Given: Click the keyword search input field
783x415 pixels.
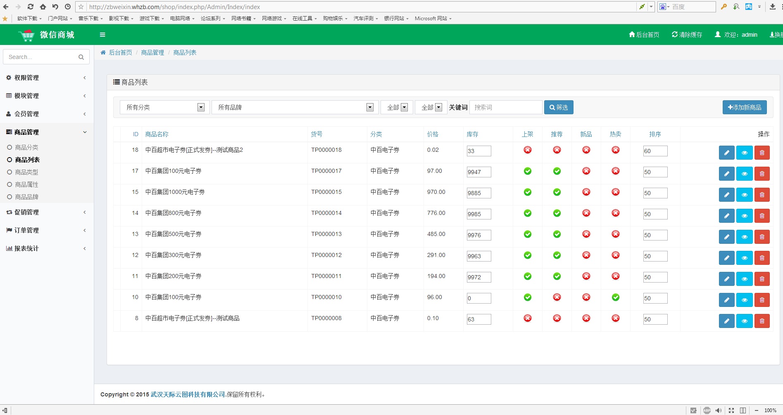Looking at the screenshot, I should click(506, 107).
